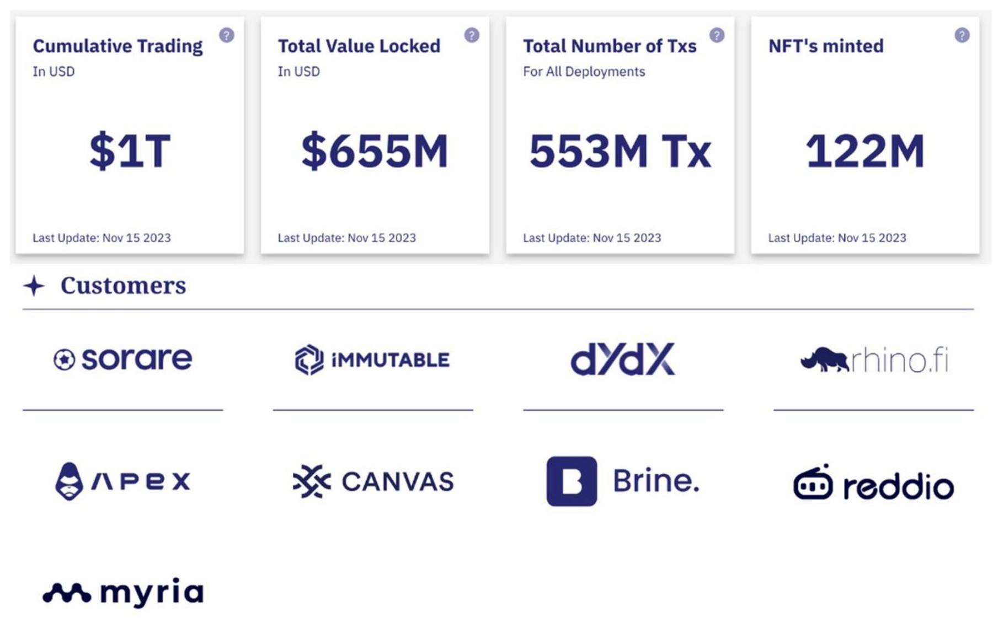
Task: Click the $1T cumulative trading value
Action: click(130, 151)
